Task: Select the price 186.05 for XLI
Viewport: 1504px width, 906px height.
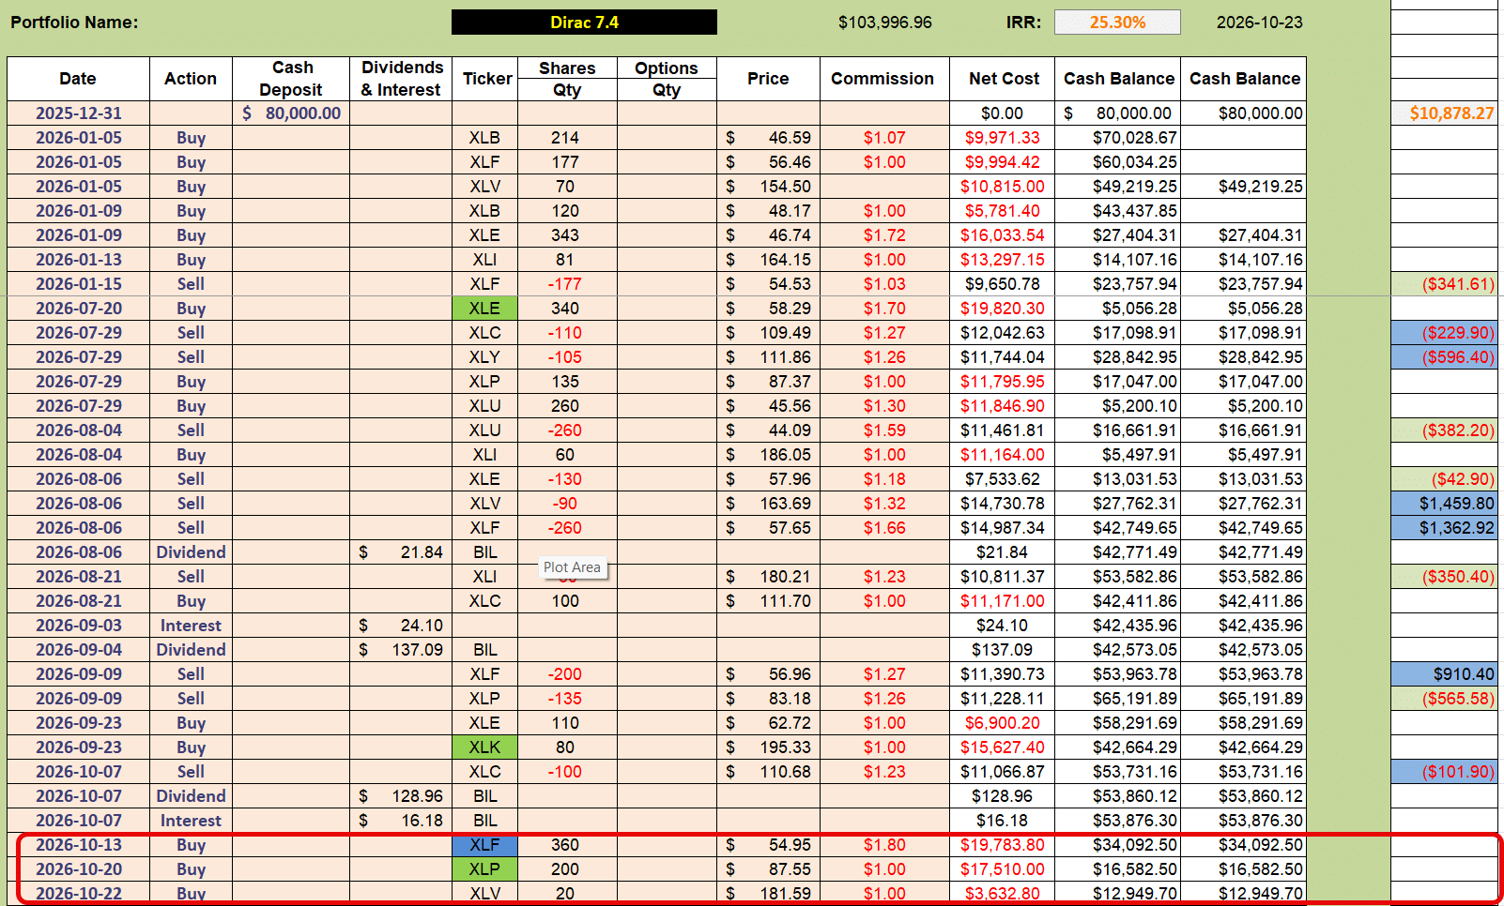Action: pyautogui.click(x=768, y=455)
